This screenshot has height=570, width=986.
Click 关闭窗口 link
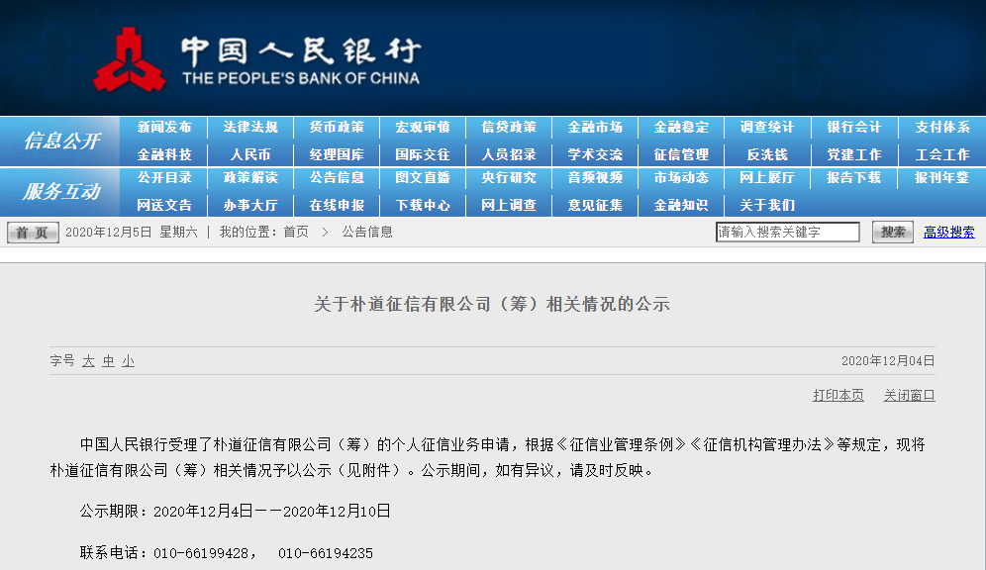[910, 395]
